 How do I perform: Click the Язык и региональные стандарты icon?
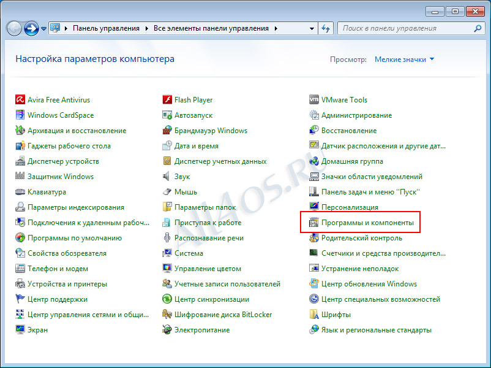[x=314, y=330]
